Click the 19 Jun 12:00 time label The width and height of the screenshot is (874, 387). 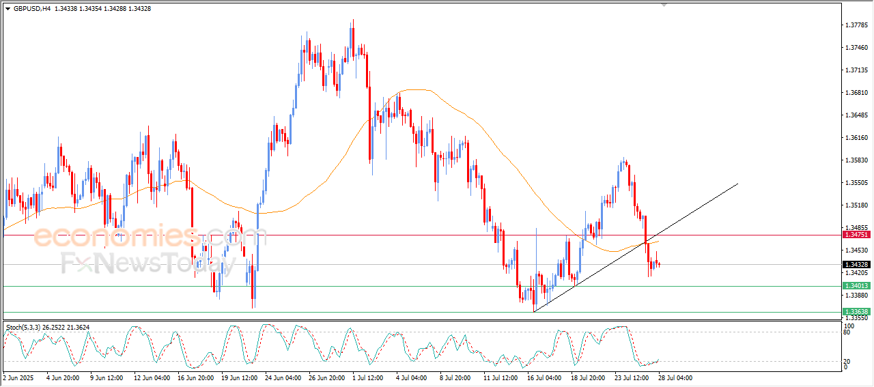coord(238,377)
